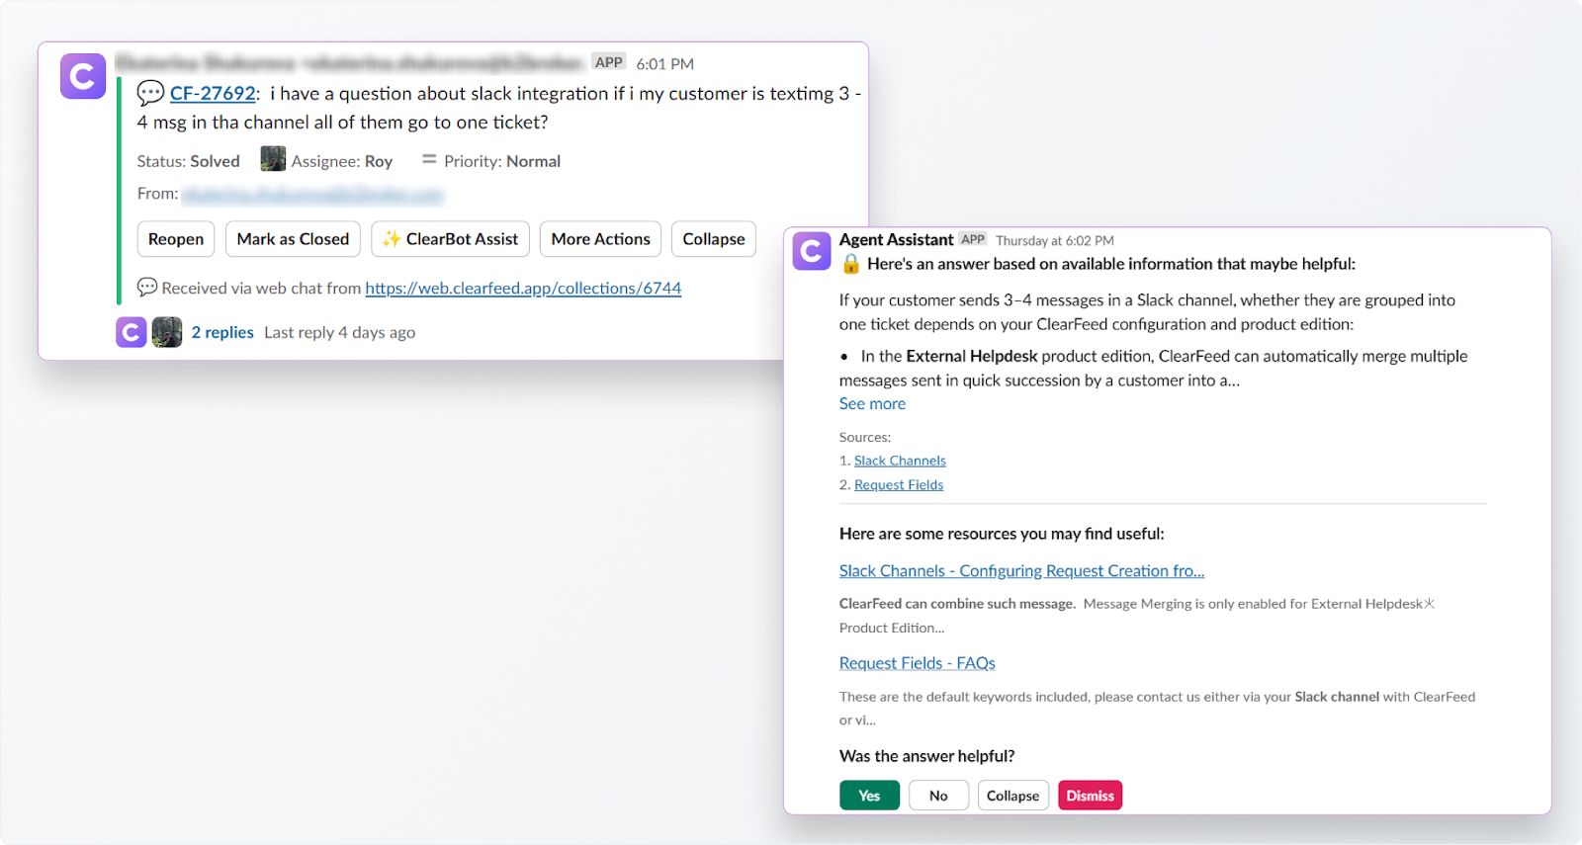Open the Request Fields - FAQs resource
The image size is (1582, 845).
[917, 664]
